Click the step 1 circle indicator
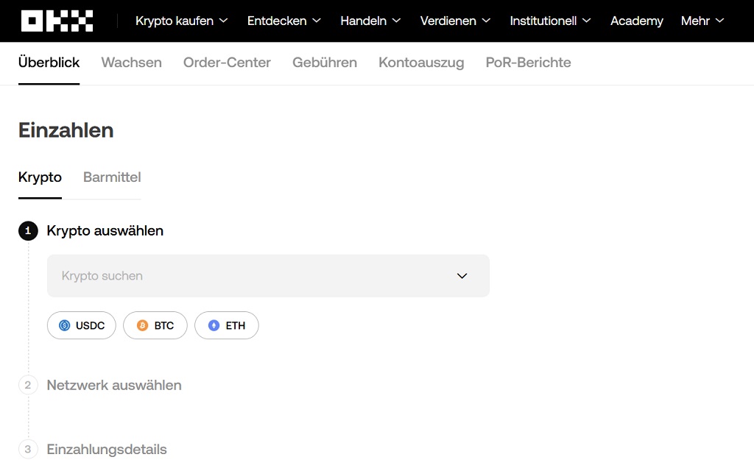Screen dimensions: 754x471 coord(28,230)
